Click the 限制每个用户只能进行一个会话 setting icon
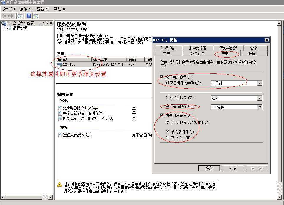The height and width of the screenshot is (205, 284). click(x=60, y=119)
